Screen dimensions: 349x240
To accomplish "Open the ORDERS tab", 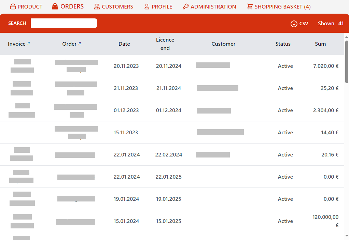I will point(68,6).
